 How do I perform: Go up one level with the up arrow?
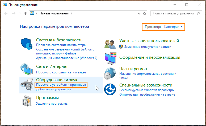pos(26,13)
